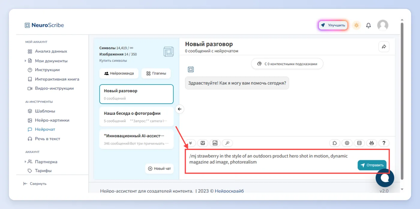Screen dimensions: 420x209
Task: Click the image icon in the chat toolbar
Action: point(215,143)
